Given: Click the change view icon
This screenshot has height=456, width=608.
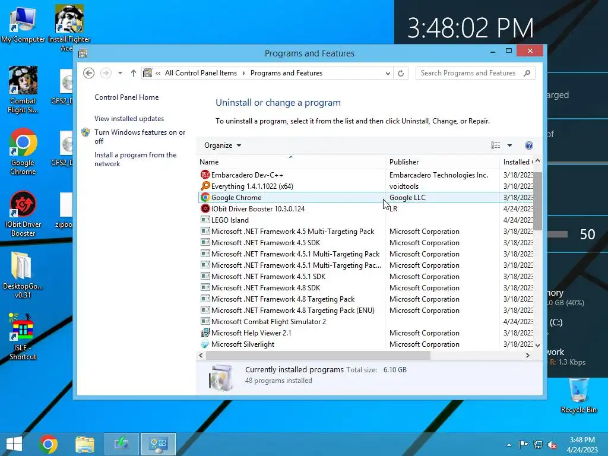Looking at the screenshot, I should [x=495, y=145].
